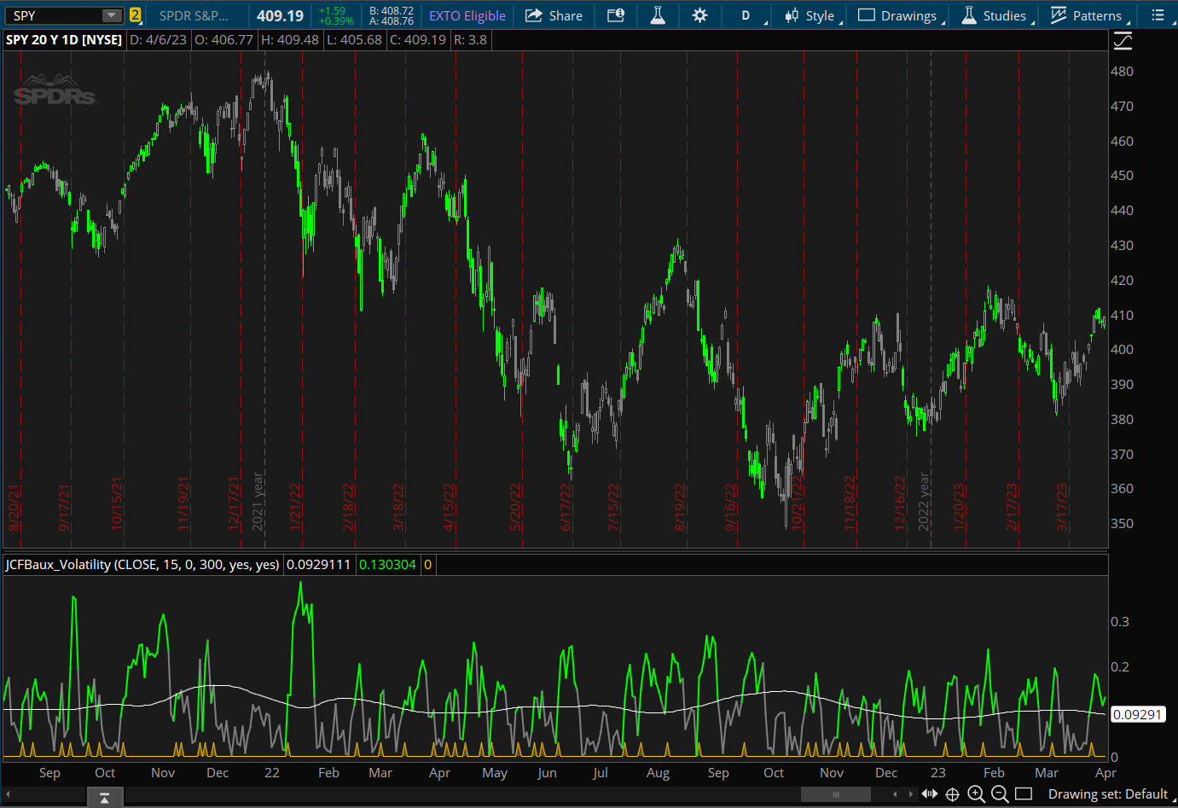Click the horizontal time scrollbar thumb
Viewport: 1178px width, 808px height.
[x=835, y=794]
